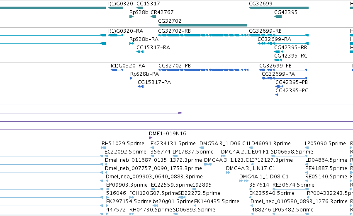The image size is (353, 216).
Task: Select the bs20g01.5prime EST label
Action: (173, 202)
